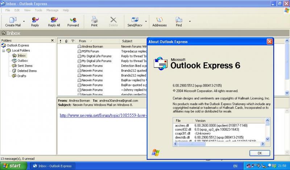
Task: Select the Neowin Forums 'Detection liked' message
Action: [102, 66]
